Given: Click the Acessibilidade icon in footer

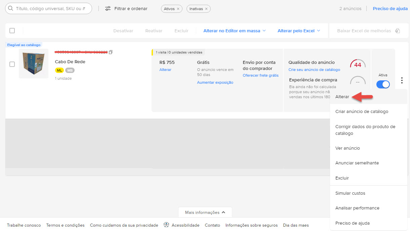Looking at the screenshot, I should (166, 225).
